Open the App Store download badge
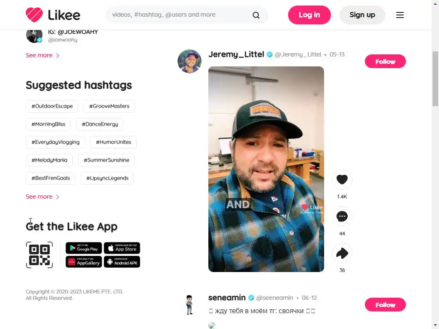 (x=122, y=248)
